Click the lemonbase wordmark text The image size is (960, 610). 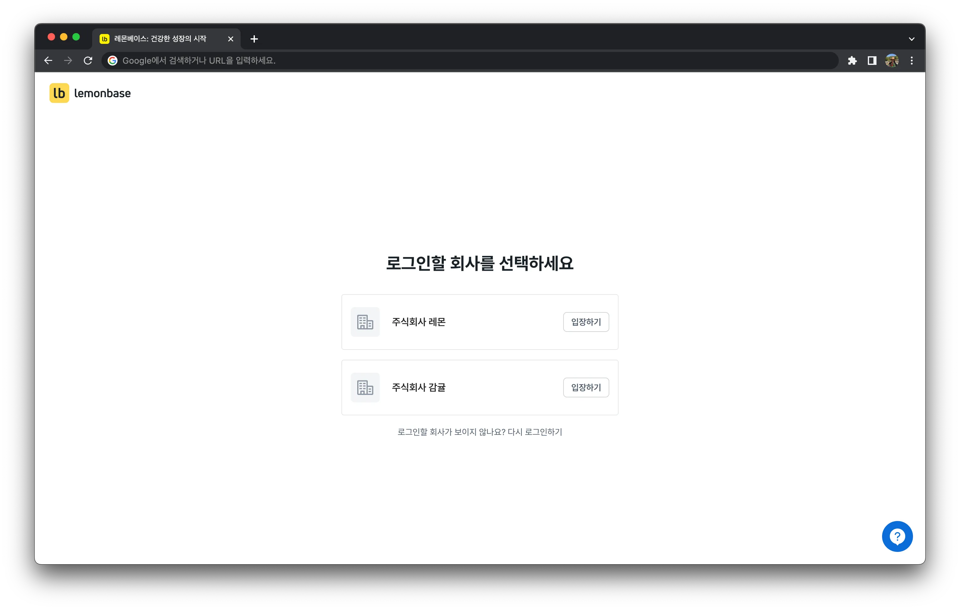102,93
